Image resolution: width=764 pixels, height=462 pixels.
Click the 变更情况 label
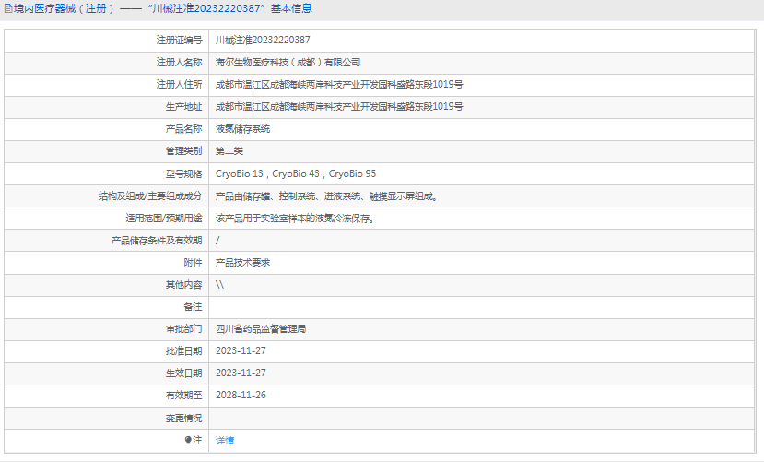click(x=183, y=418)
